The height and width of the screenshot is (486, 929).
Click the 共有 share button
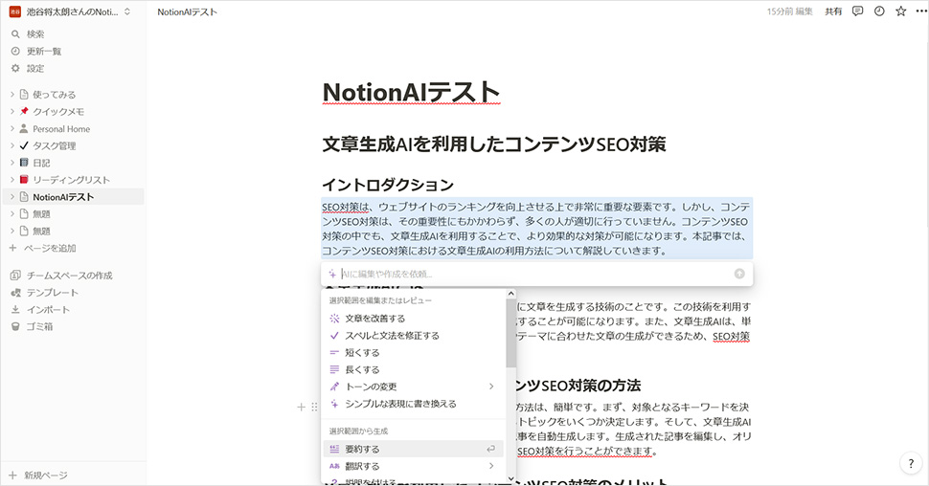point(833,11)
